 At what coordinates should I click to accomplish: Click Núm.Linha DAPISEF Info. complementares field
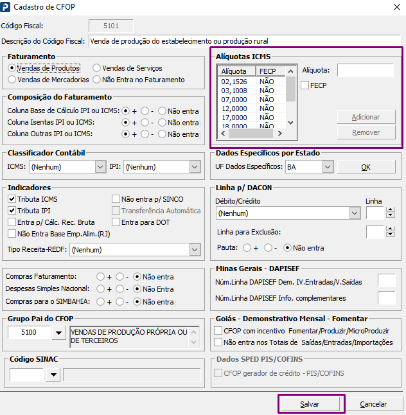(387, 297)
